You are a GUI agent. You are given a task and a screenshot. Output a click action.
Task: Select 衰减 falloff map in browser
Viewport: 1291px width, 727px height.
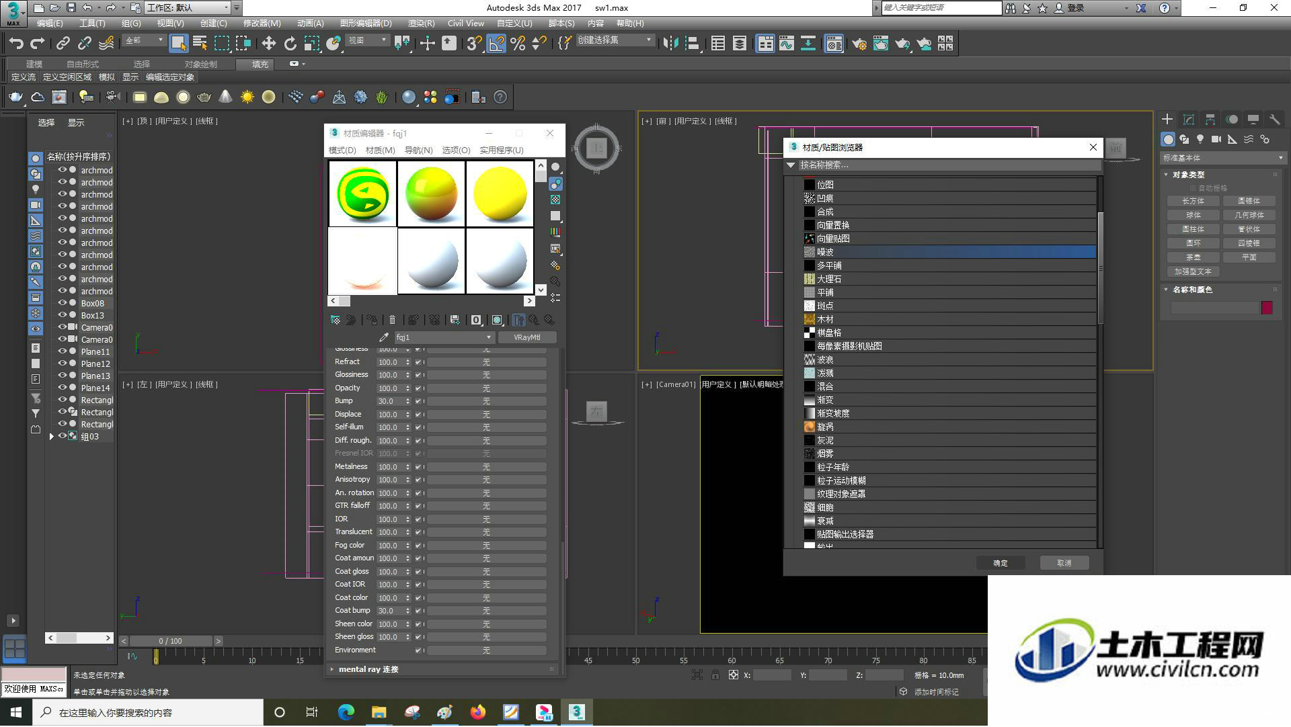[x=949, y=521]
